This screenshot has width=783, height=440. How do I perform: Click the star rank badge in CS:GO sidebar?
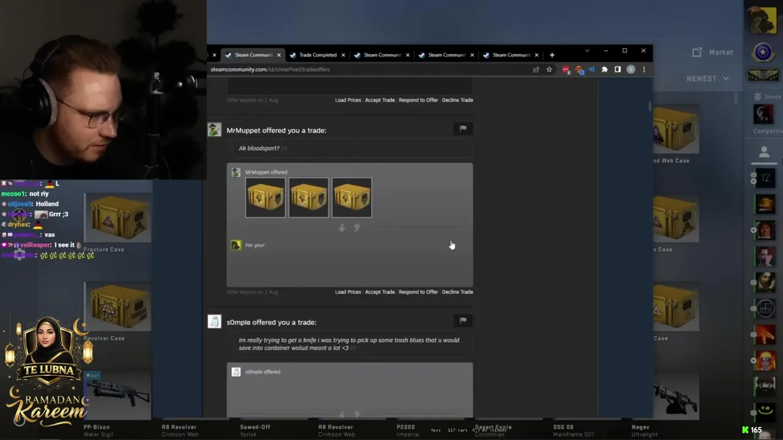click(x=763, y=53)
